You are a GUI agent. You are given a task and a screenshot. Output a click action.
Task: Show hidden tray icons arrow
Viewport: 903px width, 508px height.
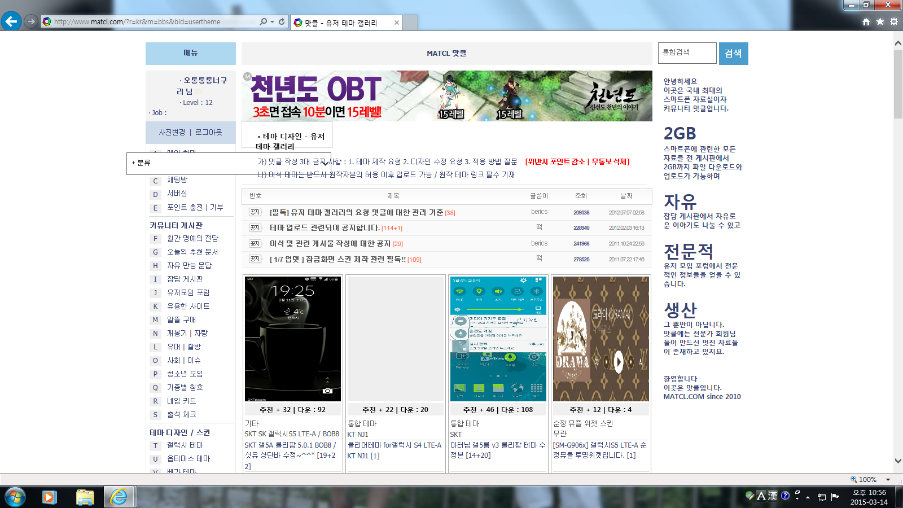coord(808,497)
